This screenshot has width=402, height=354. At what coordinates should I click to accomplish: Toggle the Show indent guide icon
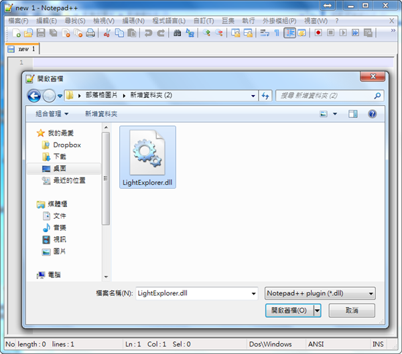pyautogui.click(x=289, y=33)
